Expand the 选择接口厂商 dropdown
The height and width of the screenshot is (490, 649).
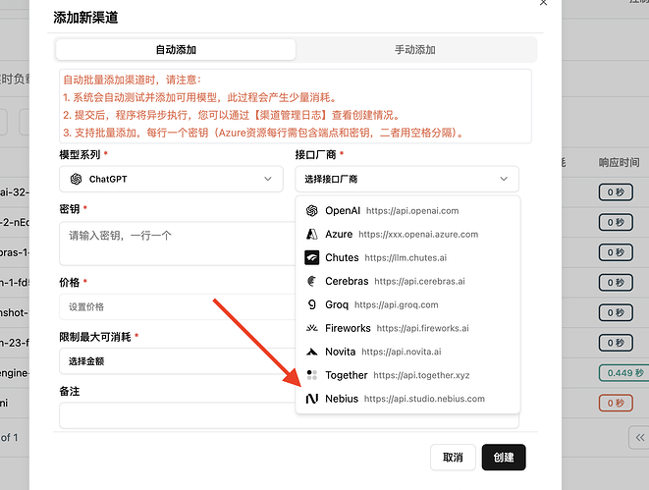(x=406, y=179)
